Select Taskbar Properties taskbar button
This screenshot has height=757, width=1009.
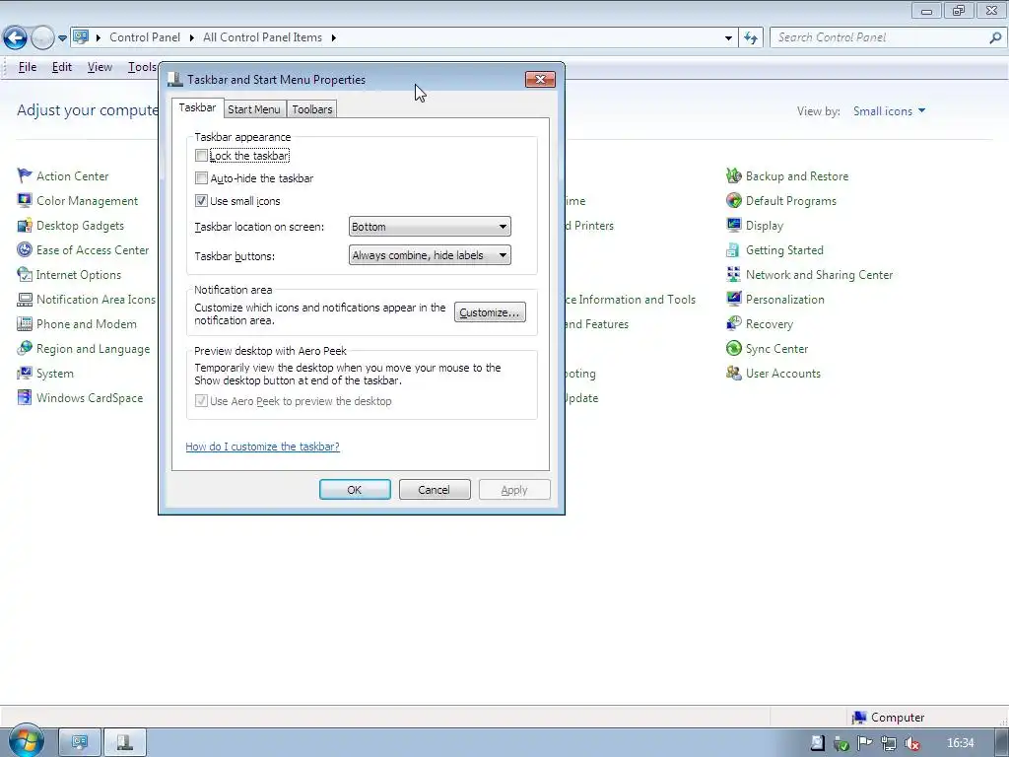click(x=125, y=743)
